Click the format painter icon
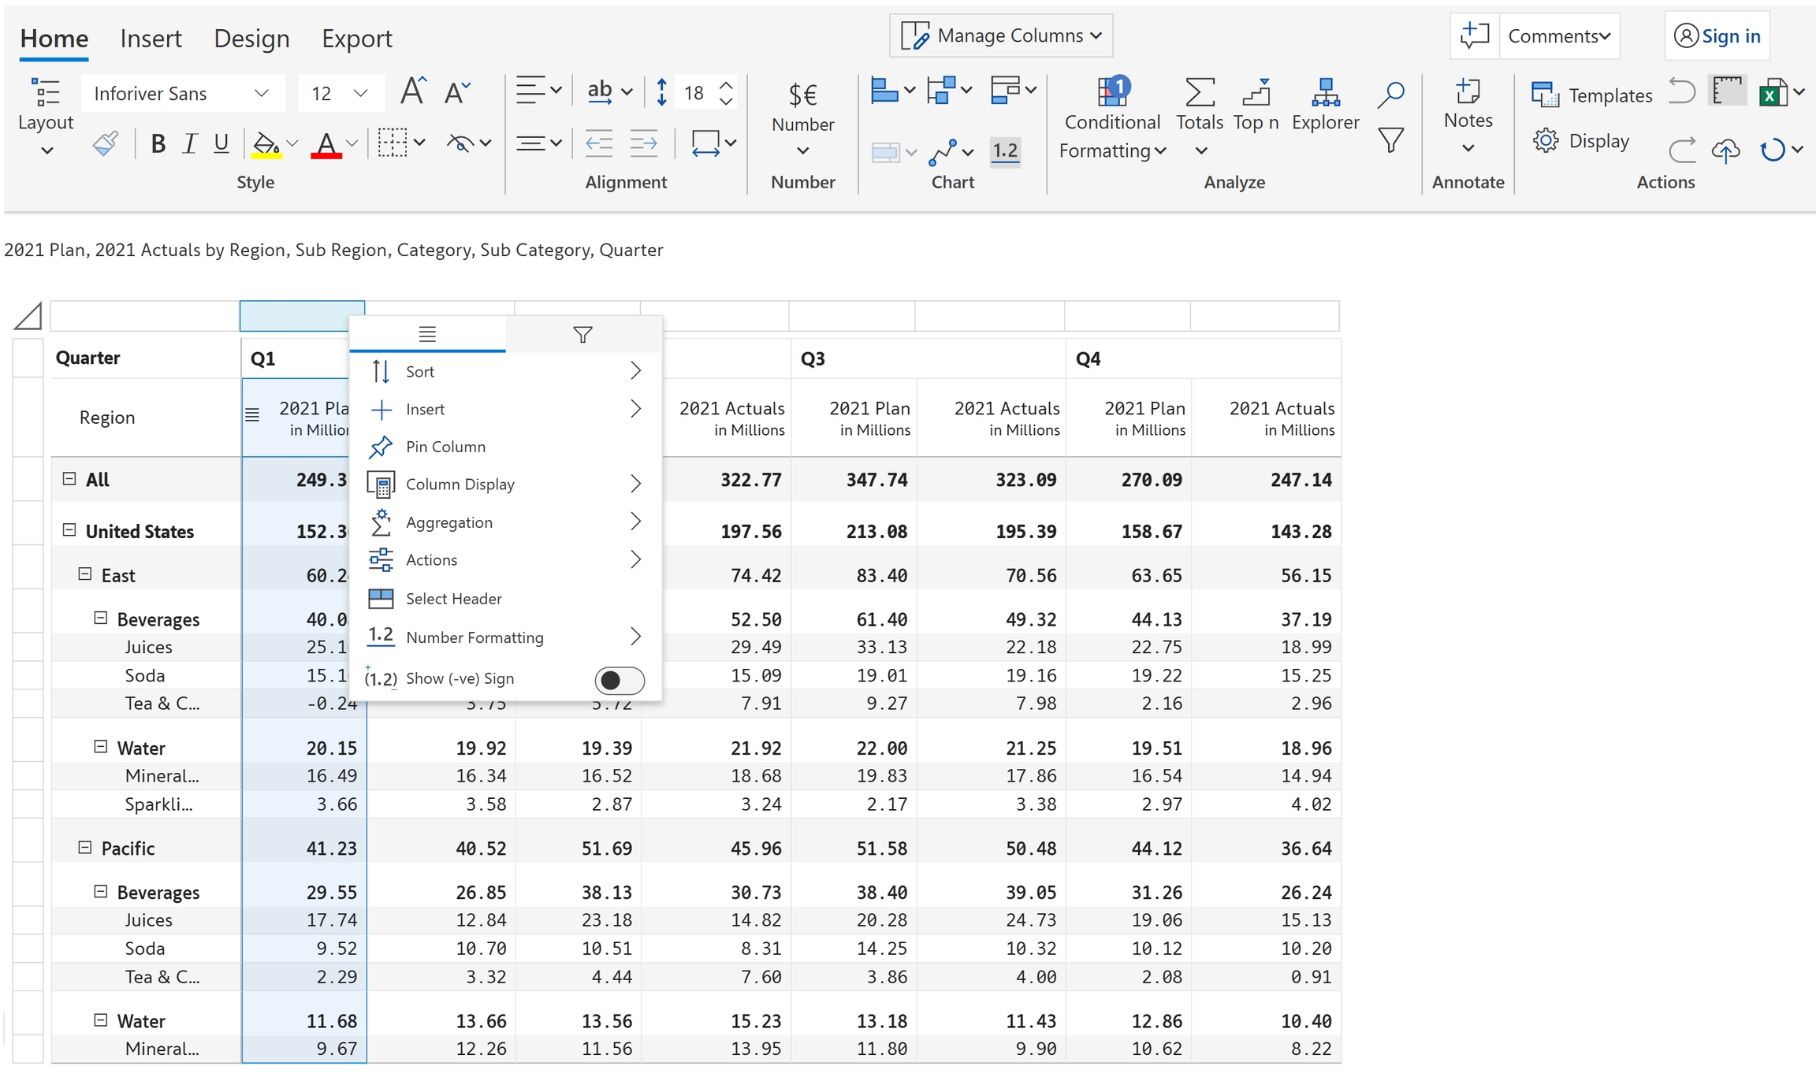1816x1077 pixels. click(106, 143)
